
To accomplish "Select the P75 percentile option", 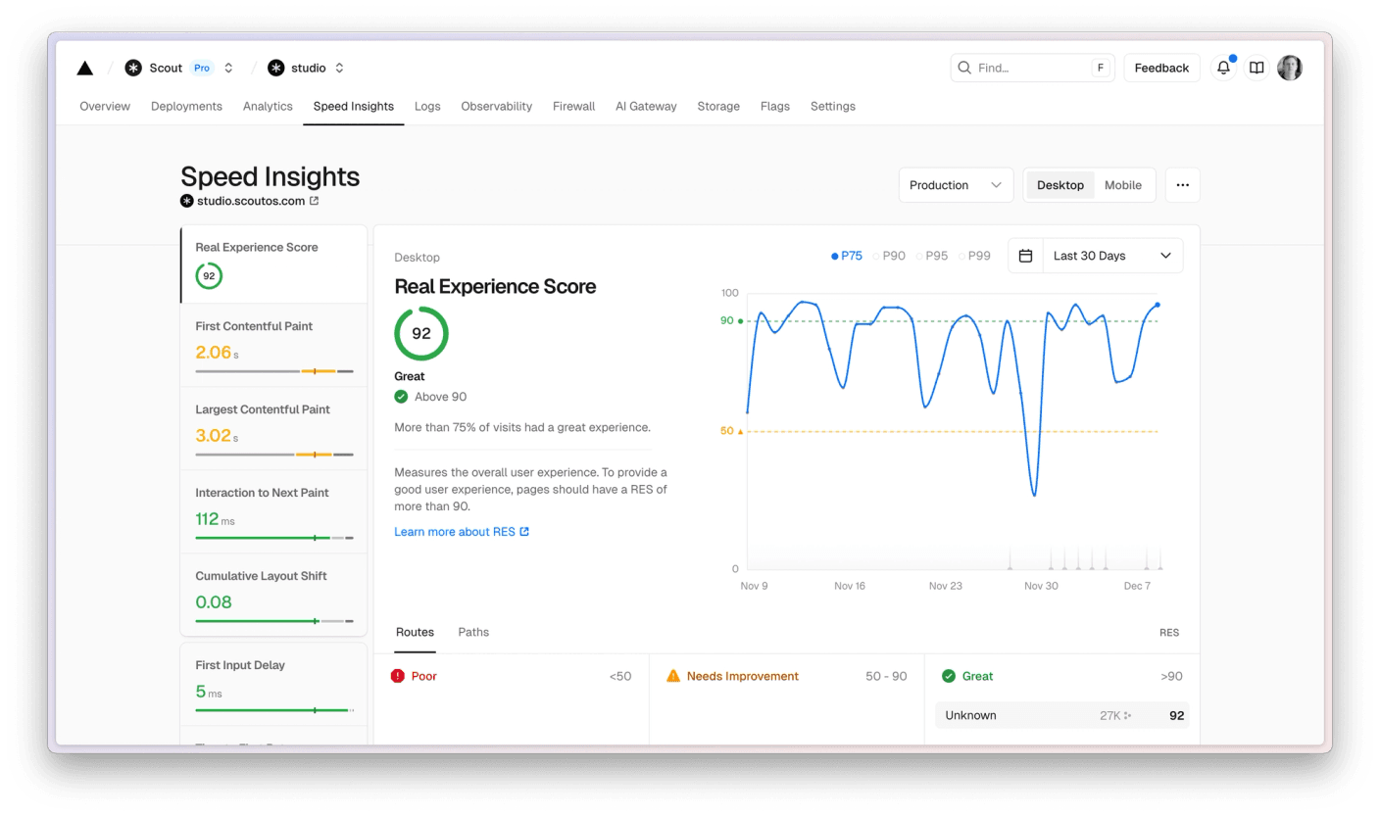I will pyautogui.click(x=847, y=256).
